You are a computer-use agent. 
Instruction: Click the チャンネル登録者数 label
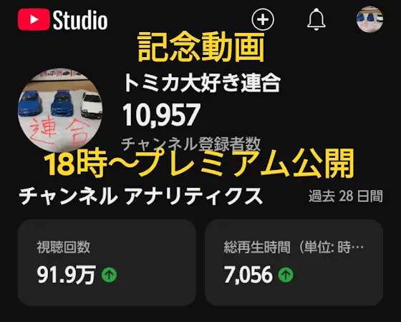tap(190, 144)
